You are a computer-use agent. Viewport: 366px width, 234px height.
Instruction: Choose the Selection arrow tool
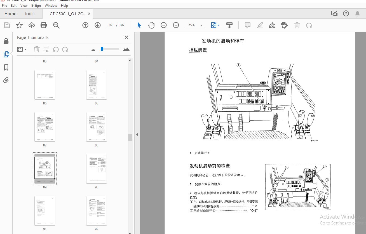139,25
